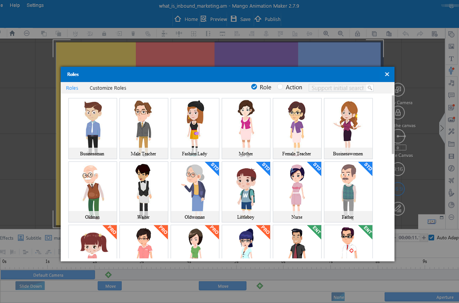Switch to the Roles tab
Image resolution: width=459 pixels, height=303 pixels.
pos(72,88)
